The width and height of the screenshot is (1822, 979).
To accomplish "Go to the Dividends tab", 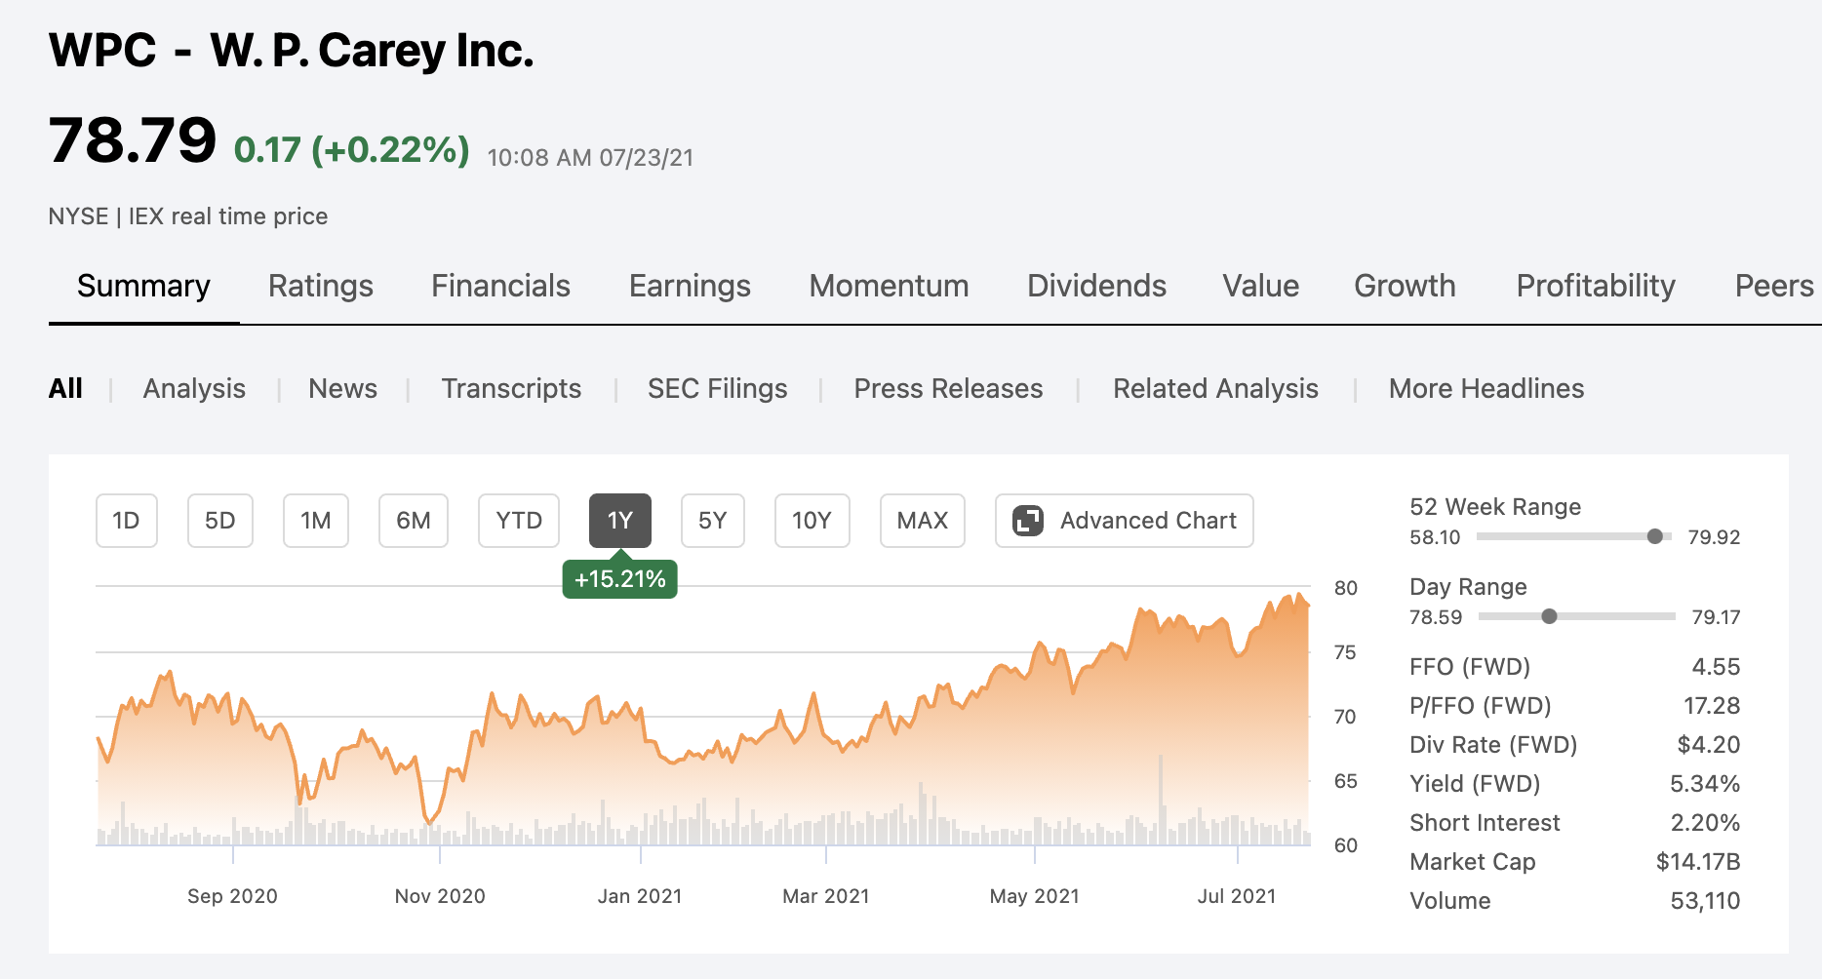I will point(1096,286).
